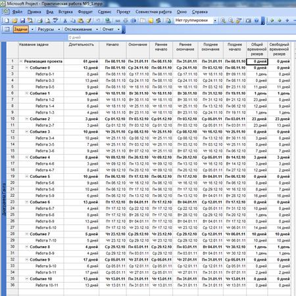Click the Print icon in toolbar
This screenshot has width=296, height=296.
[39, 20]
